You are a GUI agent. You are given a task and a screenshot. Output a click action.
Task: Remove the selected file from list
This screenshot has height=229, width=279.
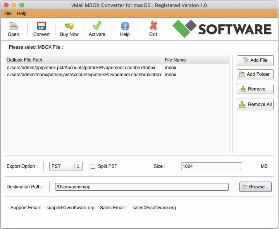pyautogui.click(x=255, y=89)
